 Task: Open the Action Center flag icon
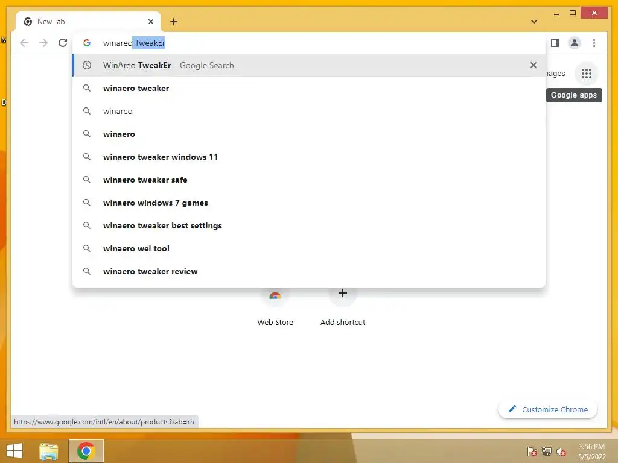532,452
